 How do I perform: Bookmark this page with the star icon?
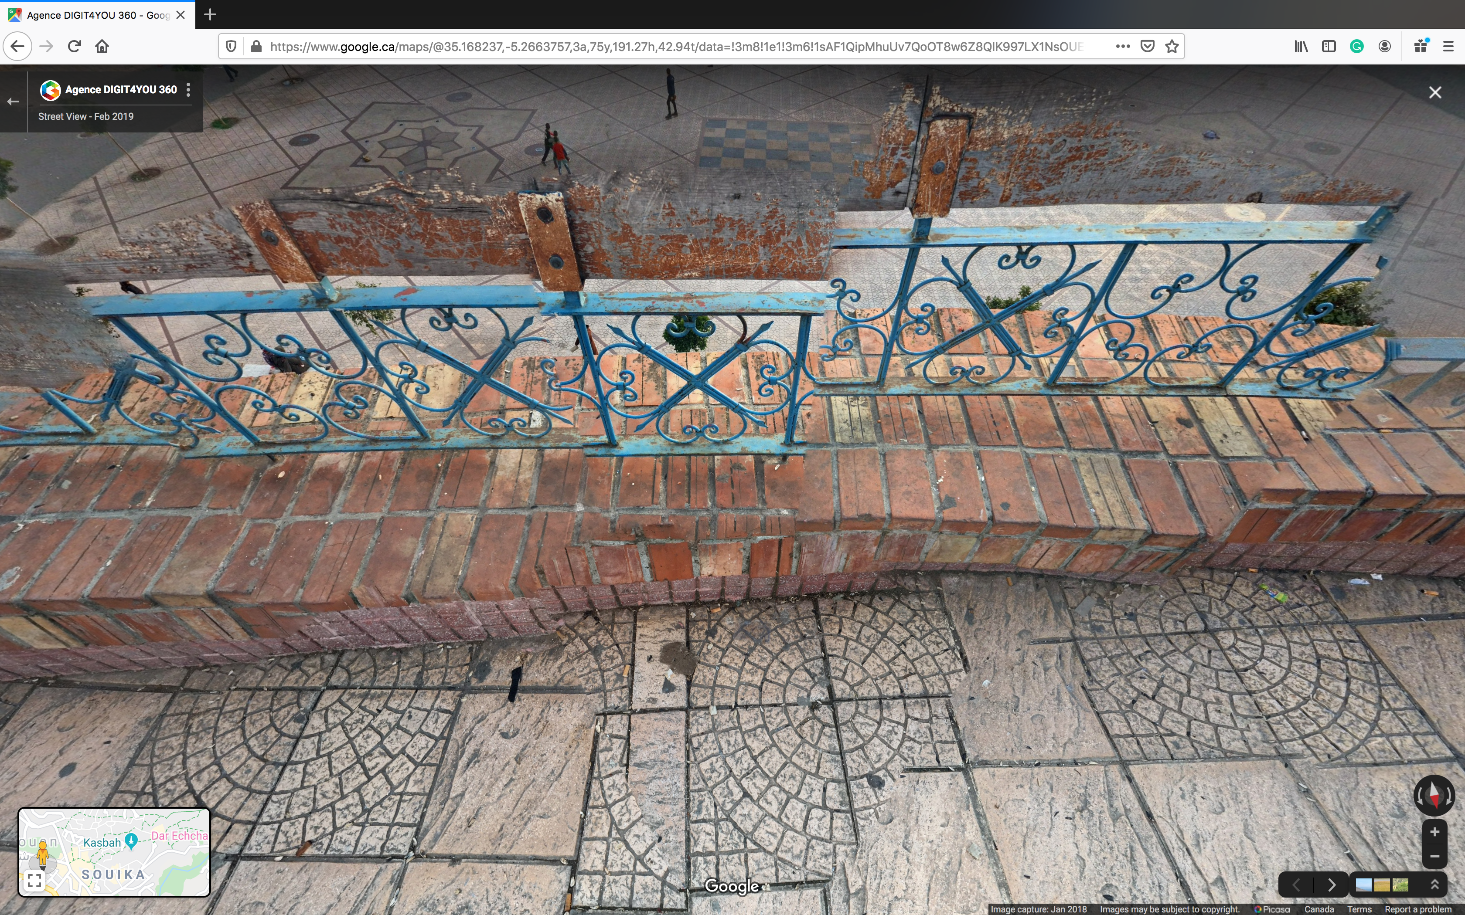[x=1172, y=47]
